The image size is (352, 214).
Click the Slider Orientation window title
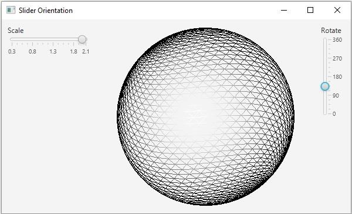(46, 11)
